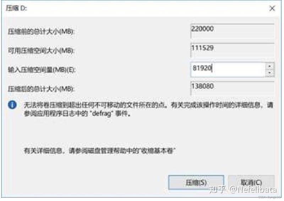Click the 可用压缩空间大小(MB) label
This screenshot has width=284, height=201.
[41, 51]
